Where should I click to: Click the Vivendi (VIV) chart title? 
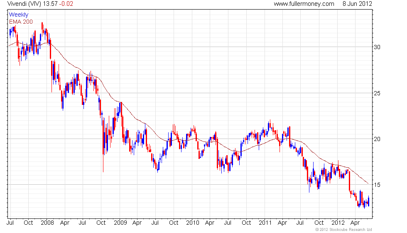tap(24, 4)
